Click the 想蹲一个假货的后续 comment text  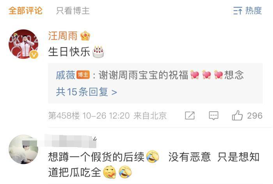(x=96, y=157)
